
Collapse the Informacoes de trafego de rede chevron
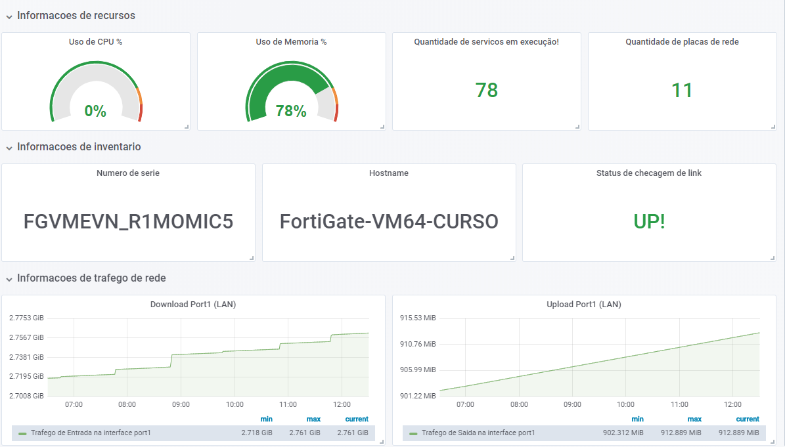(x=9, y=278)
